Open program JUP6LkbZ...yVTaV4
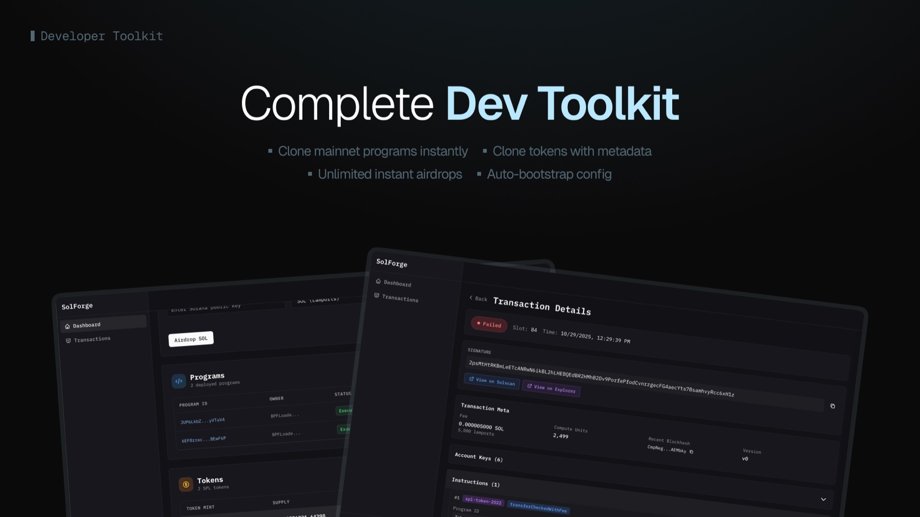Image resolution: width=920 pixels, height=517 pixels. click(202, 421)
